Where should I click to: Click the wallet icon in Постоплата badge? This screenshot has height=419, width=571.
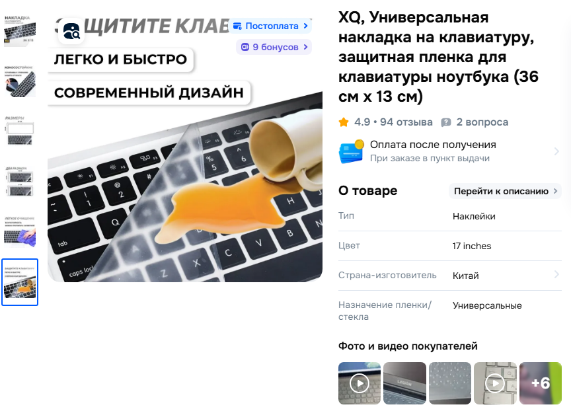point(237,26)
